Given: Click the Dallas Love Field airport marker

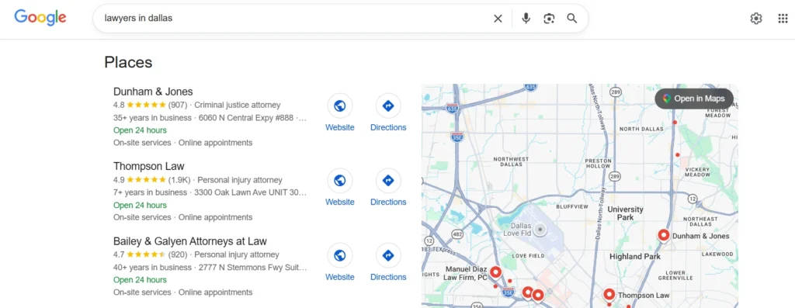Looking at the screenshot, I should coord(540,230).
